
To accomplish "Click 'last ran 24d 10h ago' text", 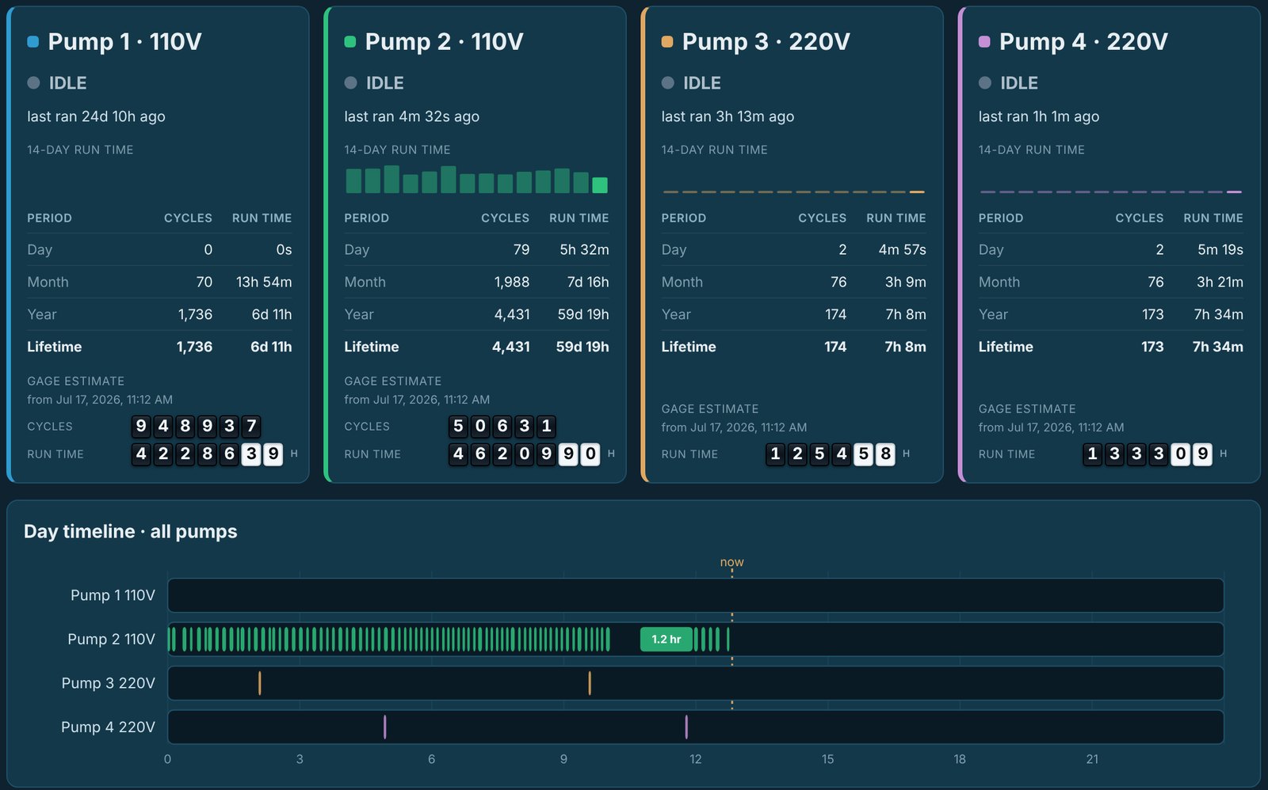I will (96, 116).
